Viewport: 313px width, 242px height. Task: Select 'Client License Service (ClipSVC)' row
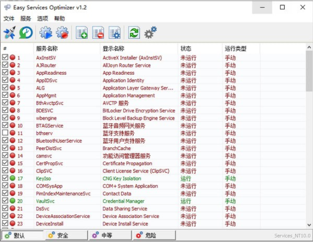[x=153, y=171]
